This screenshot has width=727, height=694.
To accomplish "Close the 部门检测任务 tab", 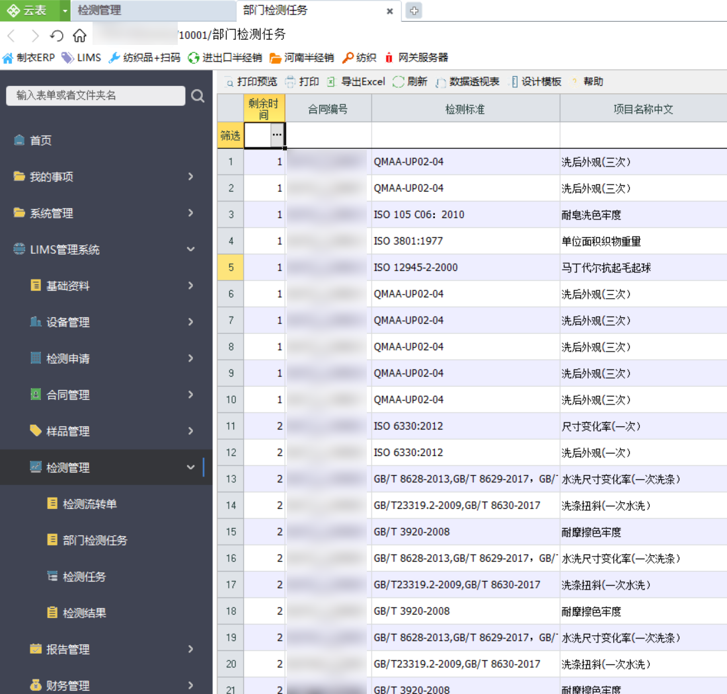I will 389,11.
